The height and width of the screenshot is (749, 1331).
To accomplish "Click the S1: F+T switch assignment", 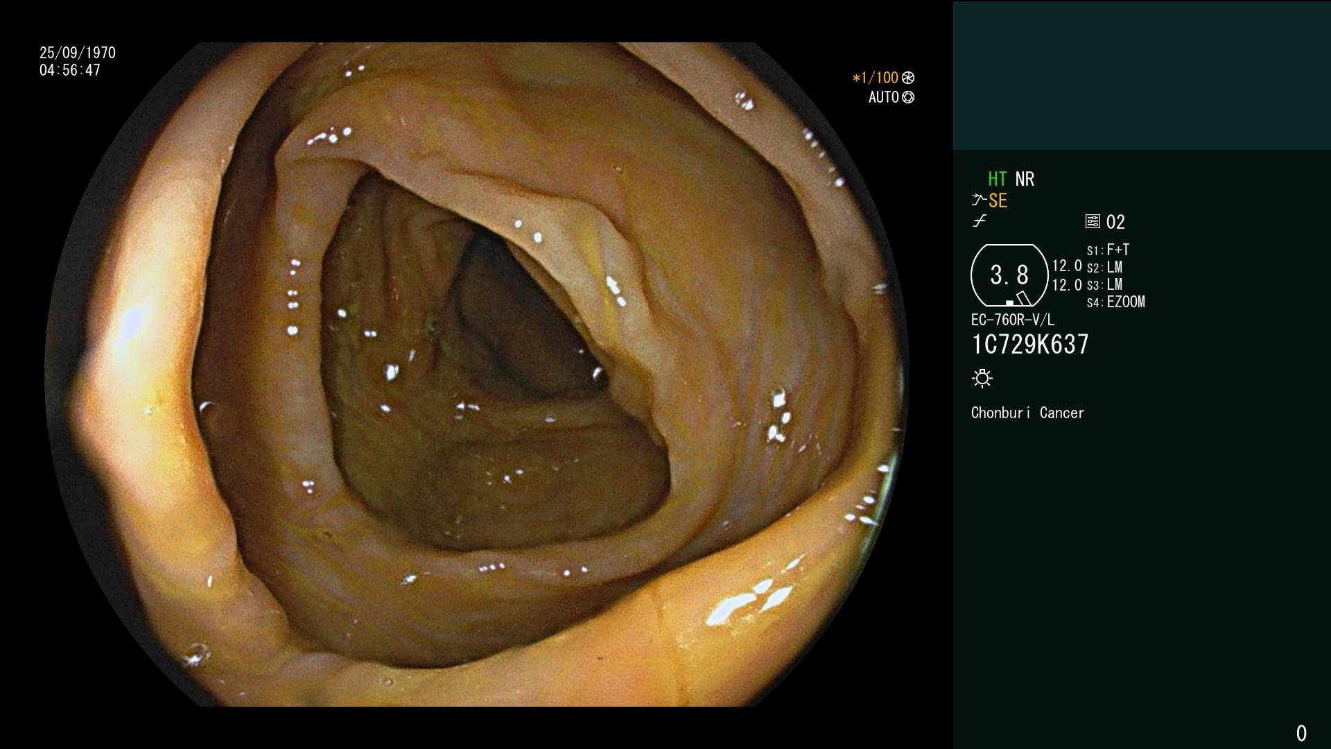I will coord(1108,250).
